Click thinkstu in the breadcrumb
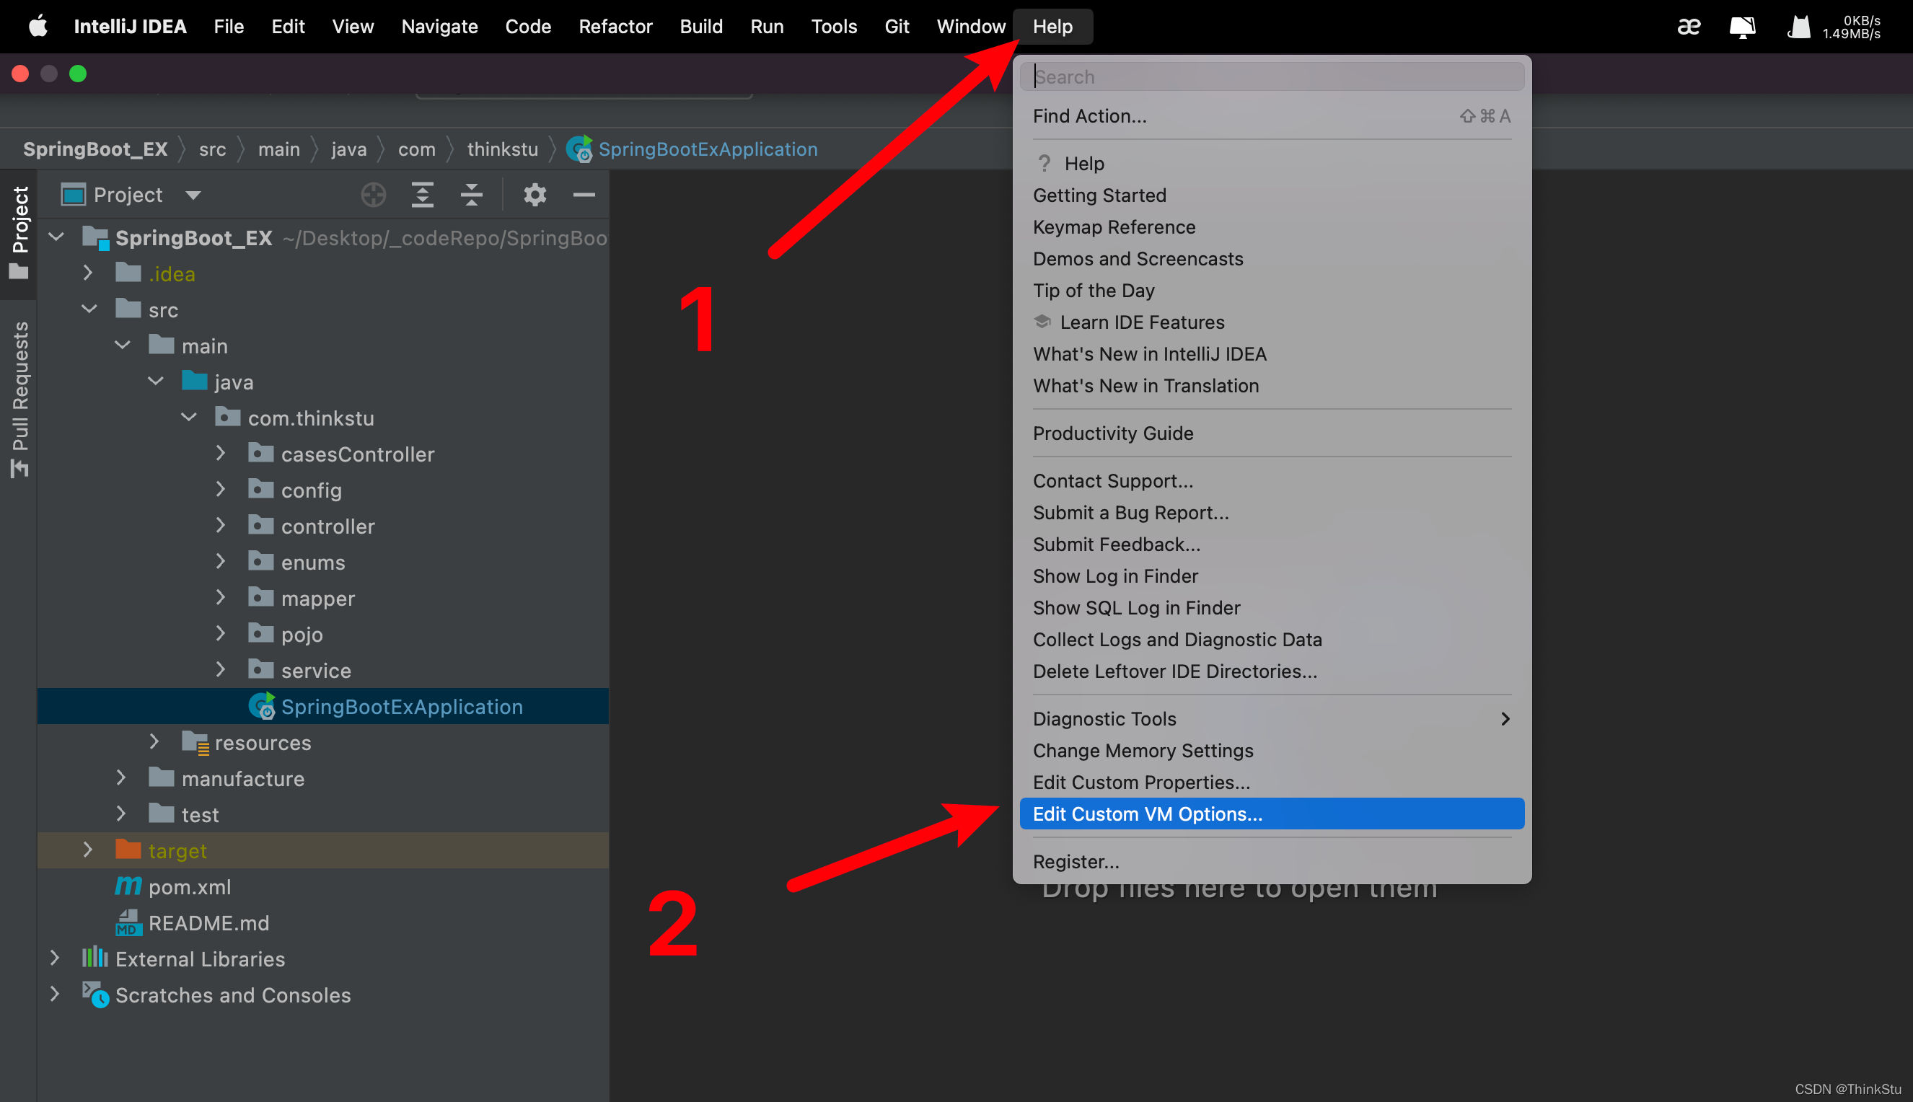The height and width of the screenshot is (1102, 1913). 502,149
